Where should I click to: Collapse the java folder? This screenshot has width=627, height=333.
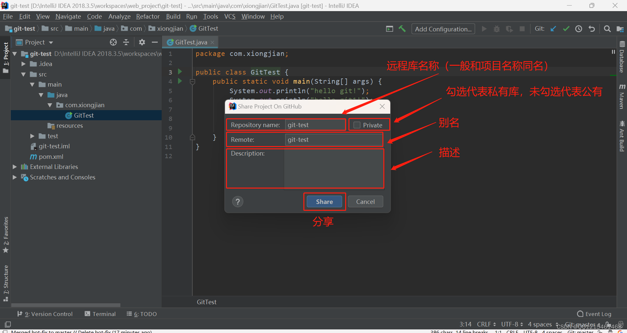click(x=41, y=95)
